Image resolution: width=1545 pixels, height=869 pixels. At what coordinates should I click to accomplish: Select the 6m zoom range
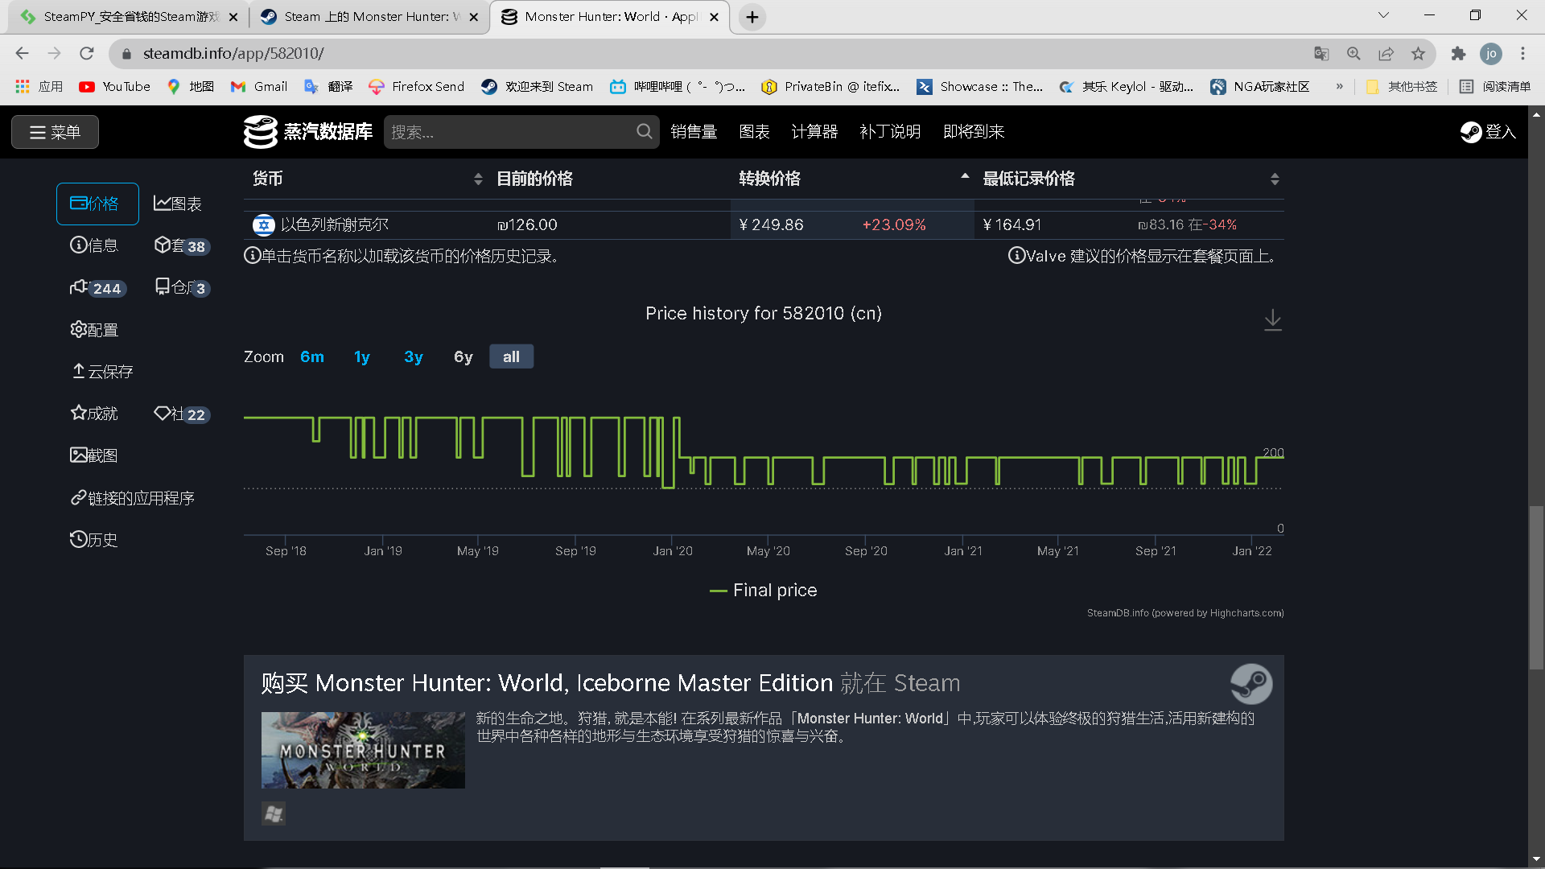coord(311,357)
